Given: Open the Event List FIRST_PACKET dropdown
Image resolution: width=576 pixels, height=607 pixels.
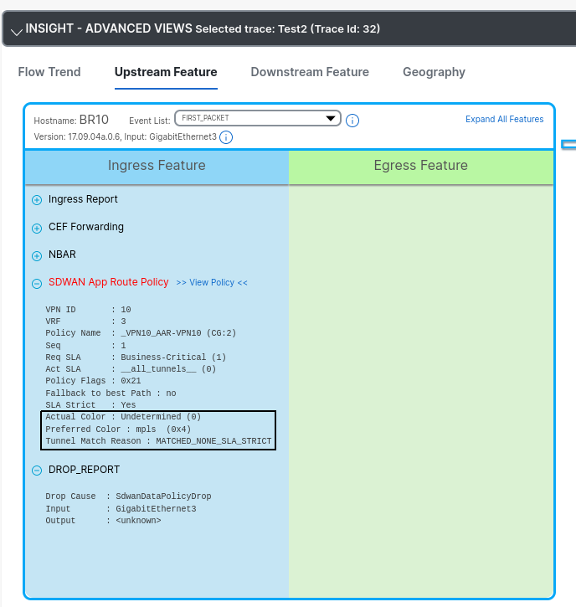Looking at the screenshot, I should 257,119.
